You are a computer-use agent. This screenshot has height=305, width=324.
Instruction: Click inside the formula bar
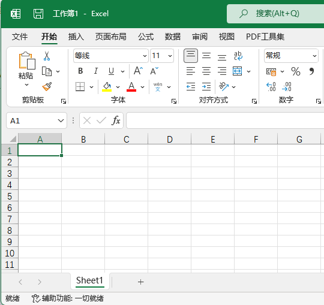(x=225, y=120)
